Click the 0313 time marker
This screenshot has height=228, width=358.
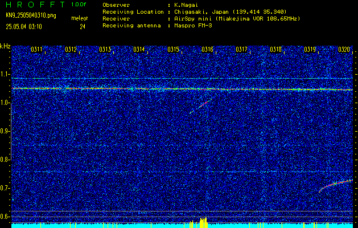click(x=105, y=50)
